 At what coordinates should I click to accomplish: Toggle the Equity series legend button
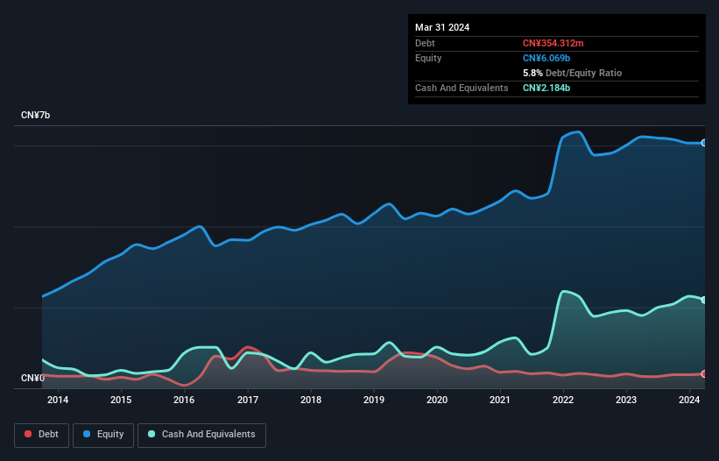(103, 435)
